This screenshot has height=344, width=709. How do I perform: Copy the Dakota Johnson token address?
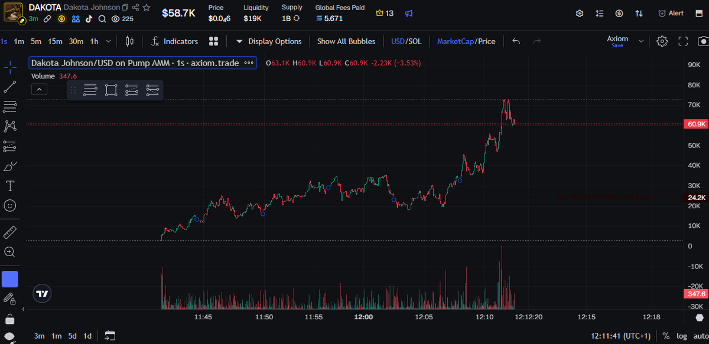point(125,8)
